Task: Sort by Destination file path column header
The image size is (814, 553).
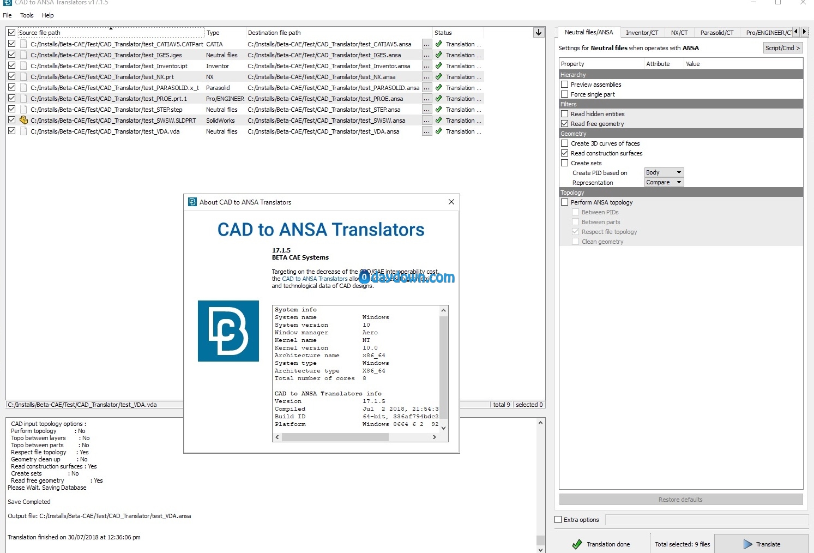Action: pyautogui.click(x=338, y=33)
